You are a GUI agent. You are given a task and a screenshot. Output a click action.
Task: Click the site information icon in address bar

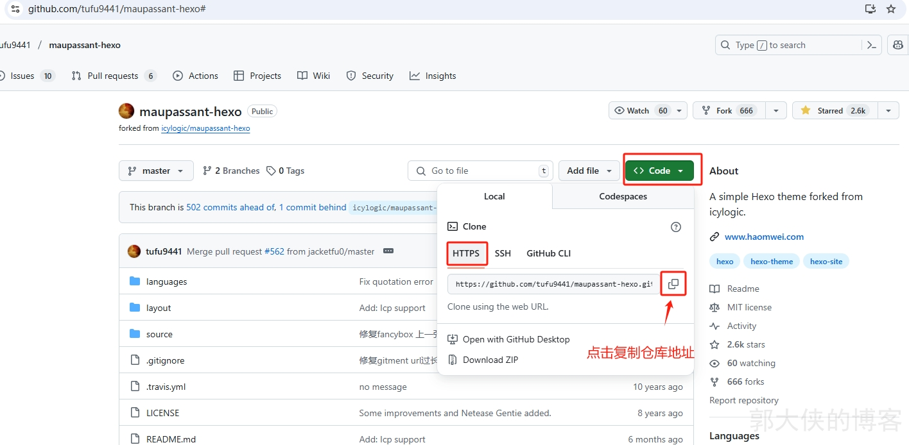tap(15, 9)
